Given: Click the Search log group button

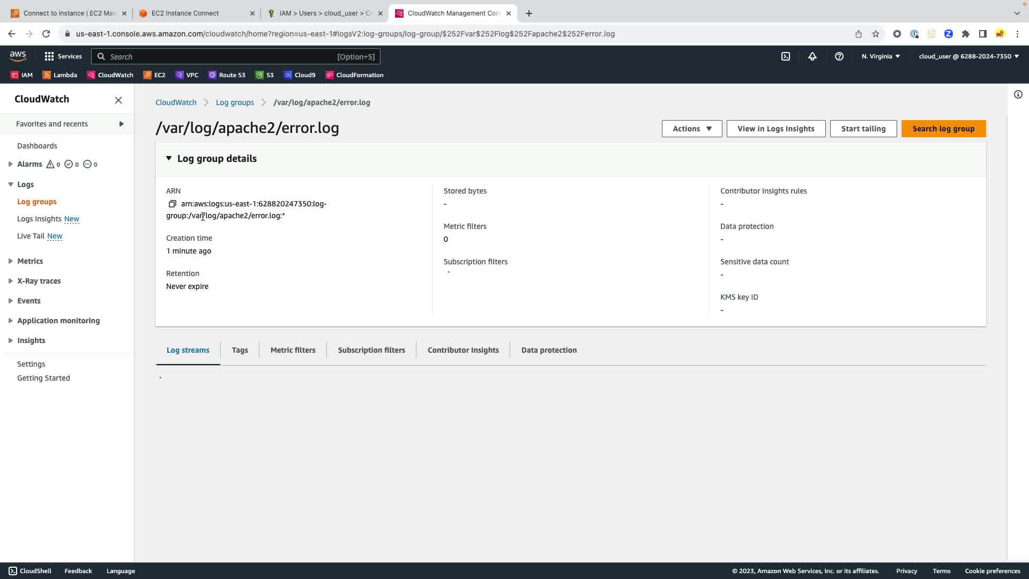Looking at the screenshot, I should click(943, 129).
